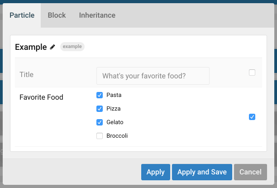Click the pencil edit icon beside Example
The height and width of the screenshot is (188, 277).
(53, 47)
